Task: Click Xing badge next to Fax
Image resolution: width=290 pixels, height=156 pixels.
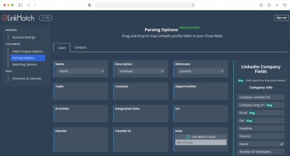Action: [249, 121]
